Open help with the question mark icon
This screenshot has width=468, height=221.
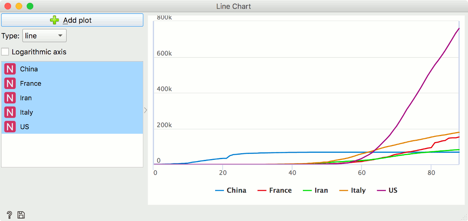pos(10,214)
